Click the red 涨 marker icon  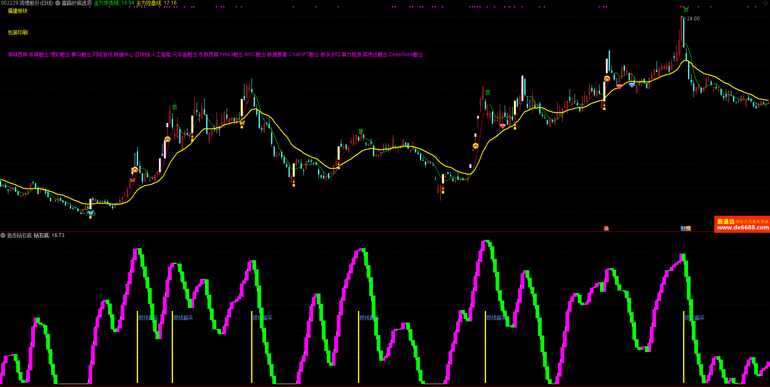click(x=606, y=229)
